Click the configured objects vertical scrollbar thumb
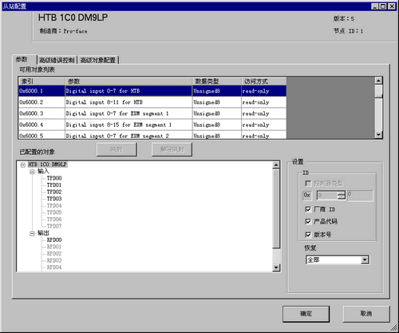The image size is (399, 333). [x=276, y=208]
